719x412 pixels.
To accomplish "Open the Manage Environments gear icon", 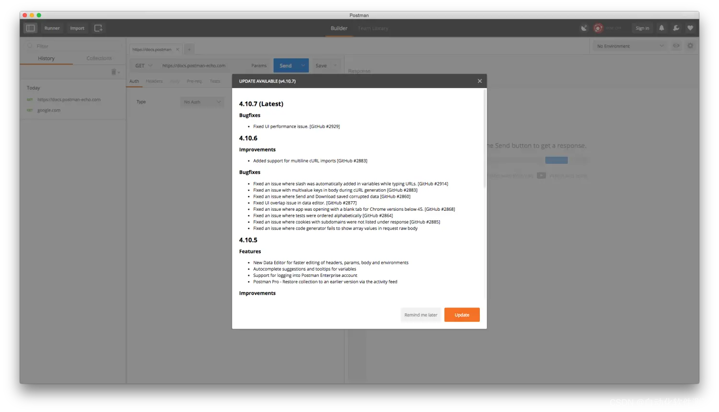I will [x=690, y=46].
